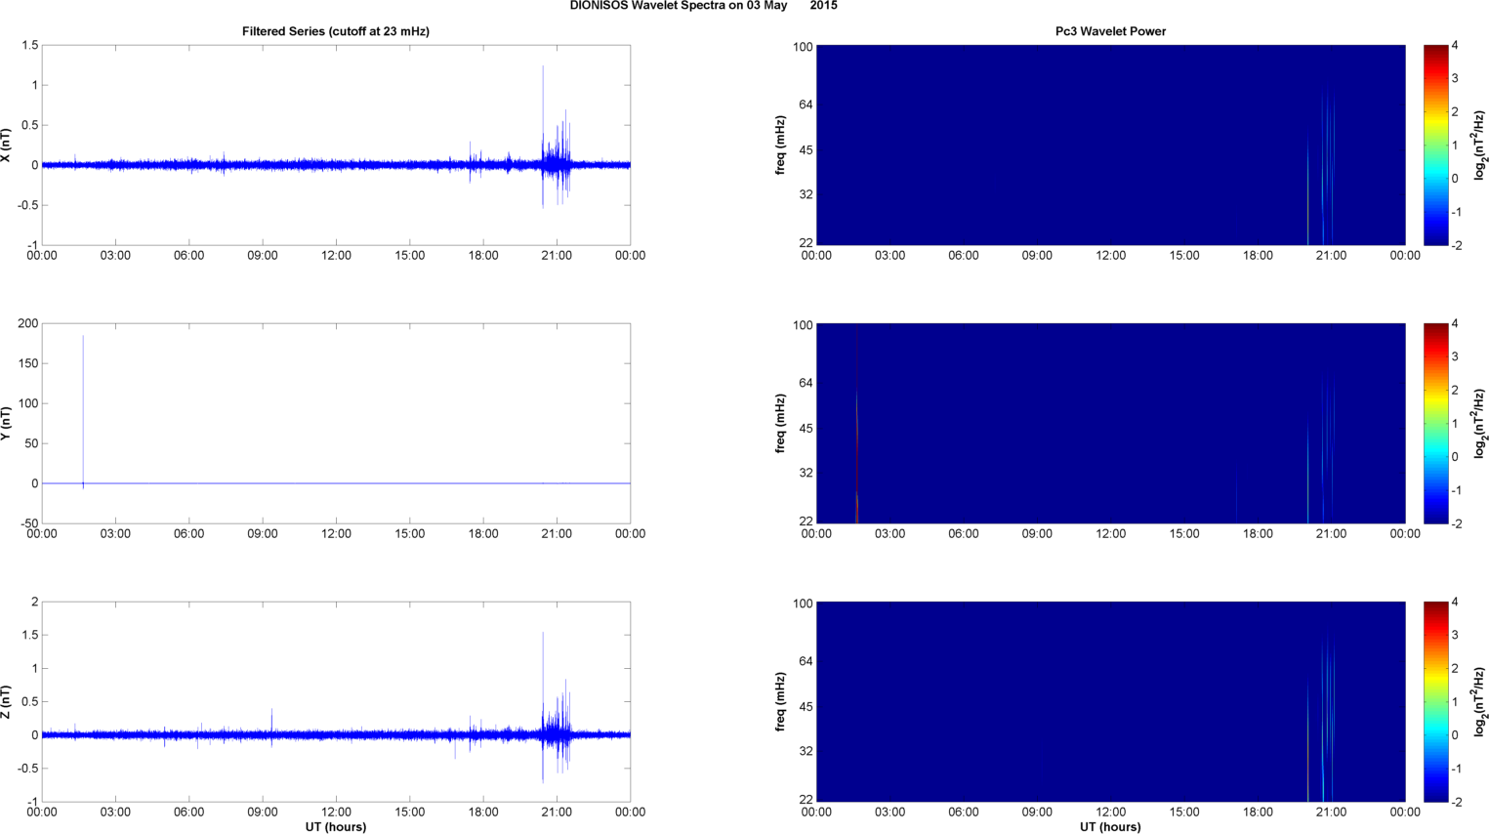Screen dimensions: 1489x834
Task: Click the 'UT (hours)' label below the Z spectrogram
Action: (x=1110, y=827)
